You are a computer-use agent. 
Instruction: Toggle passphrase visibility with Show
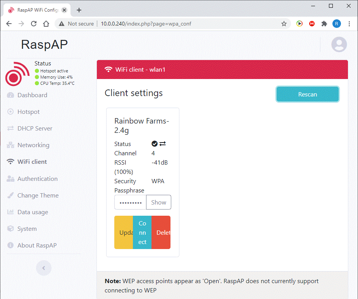pyautogui.click(x=158, y=202)
